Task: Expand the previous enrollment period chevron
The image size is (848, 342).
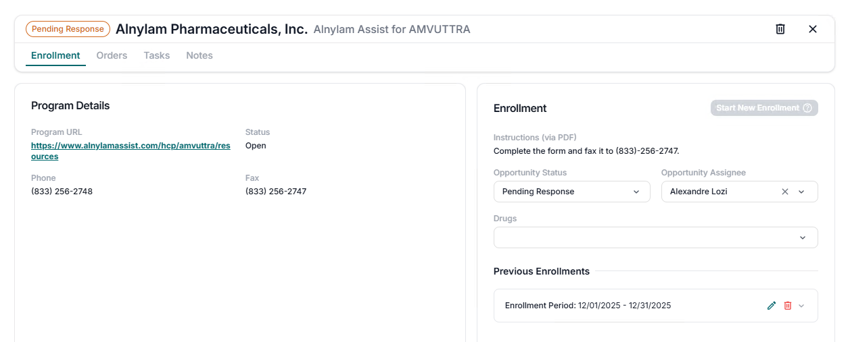Action: click(x=802, y=306)
